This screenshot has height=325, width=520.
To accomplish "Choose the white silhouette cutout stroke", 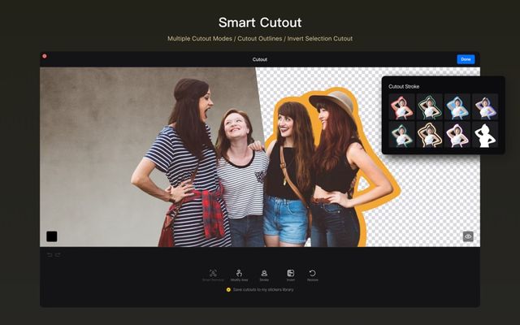I will click(485, 134).
